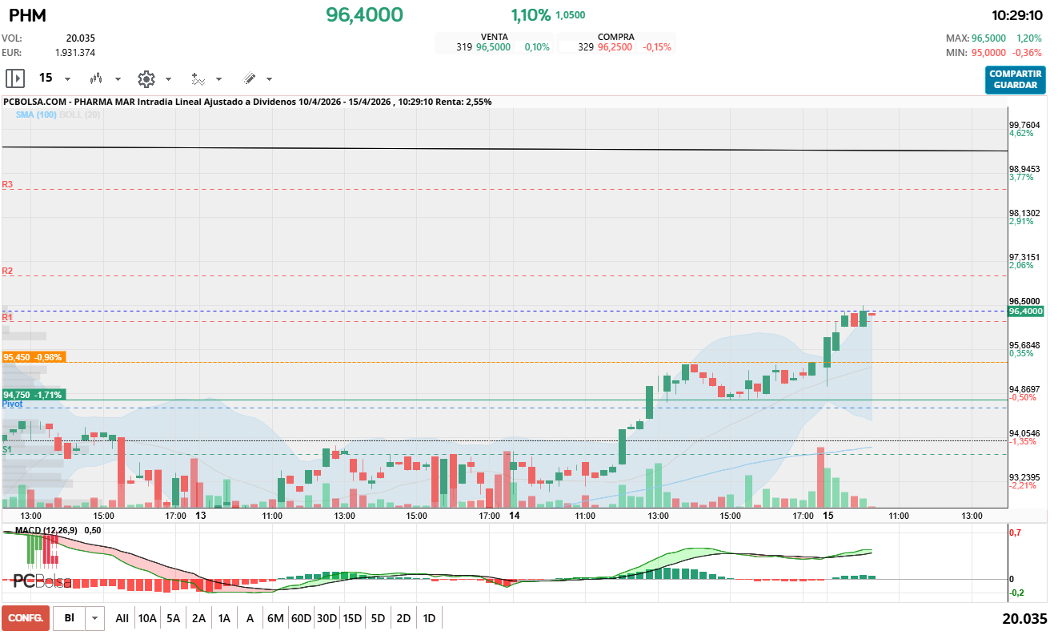Toggle the SMA (100) indicator label
The height and width of the screenshot is (635, 1058).
tap(36, 115)
